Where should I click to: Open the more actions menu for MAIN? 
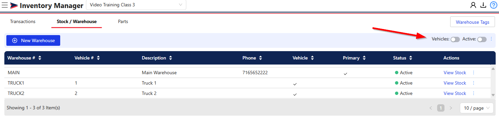coord(473,73)
